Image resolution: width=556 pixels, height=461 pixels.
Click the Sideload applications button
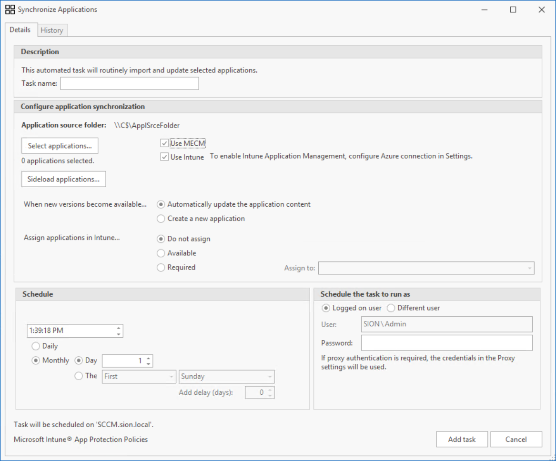(x=63, y=179)
